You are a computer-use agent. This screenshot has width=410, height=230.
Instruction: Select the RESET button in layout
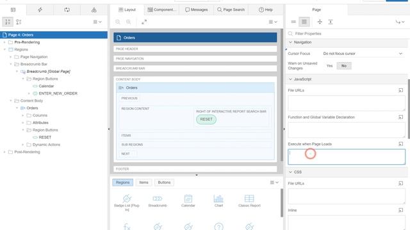click(x=206, y=119)
